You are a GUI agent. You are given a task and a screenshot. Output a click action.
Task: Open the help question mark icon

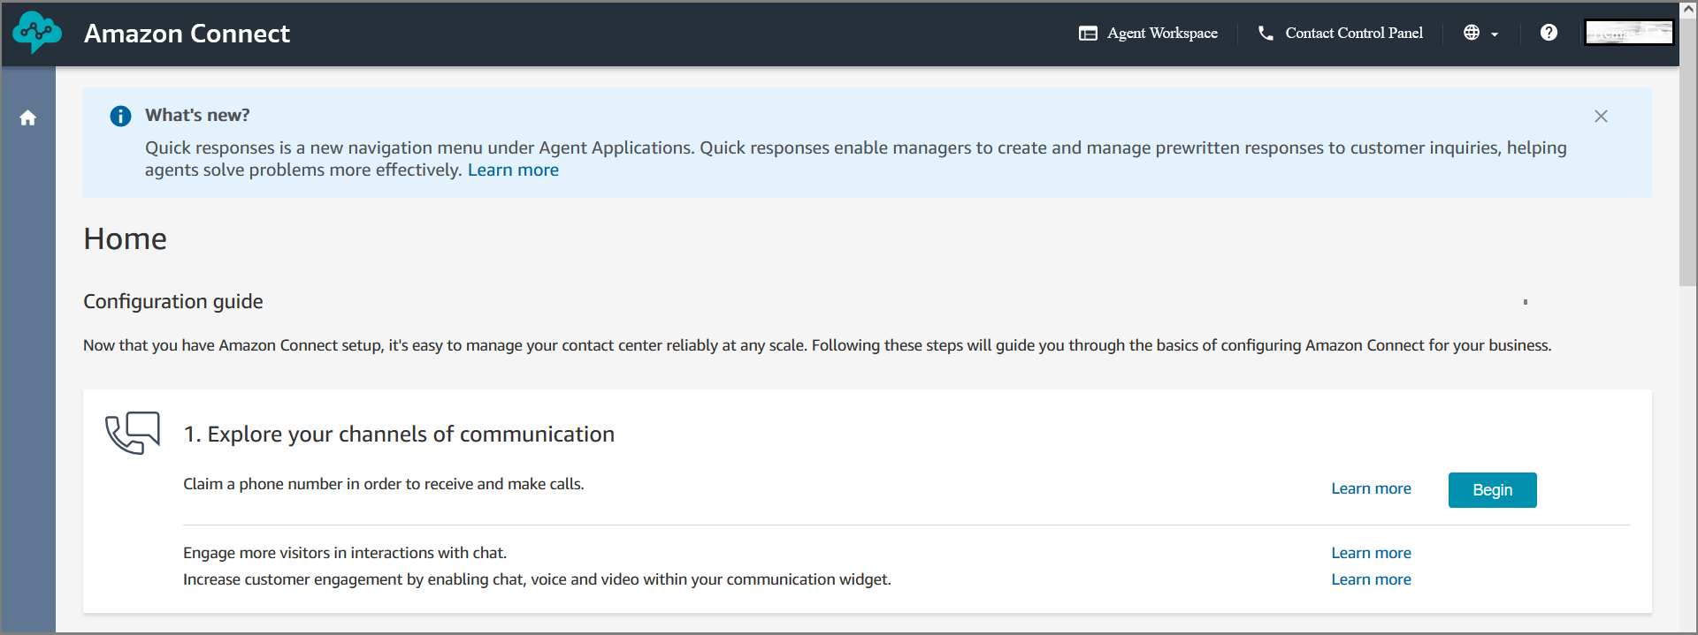click(x=1549, y=33)
